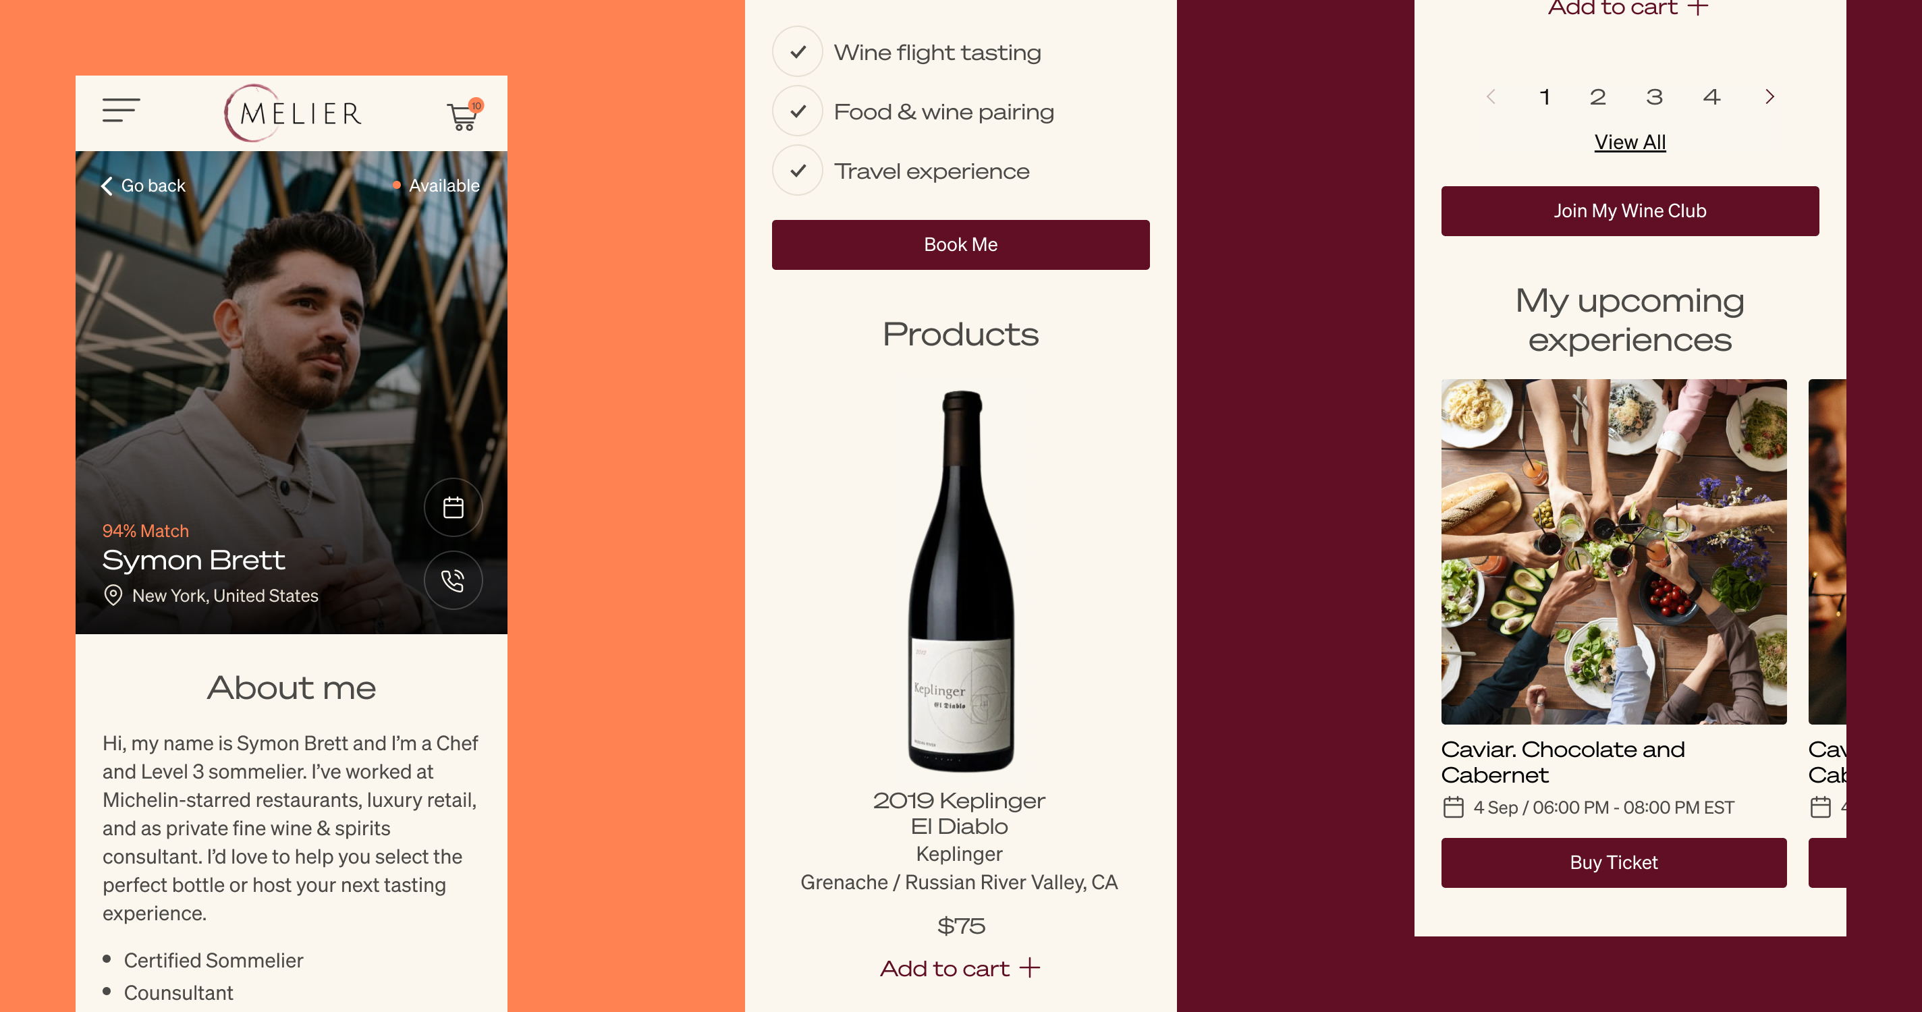Toggle the Wine flight tasting checkmark
Image resolution: width=1922 pixels, height=1012 pixels.
(x=798, y=52)
